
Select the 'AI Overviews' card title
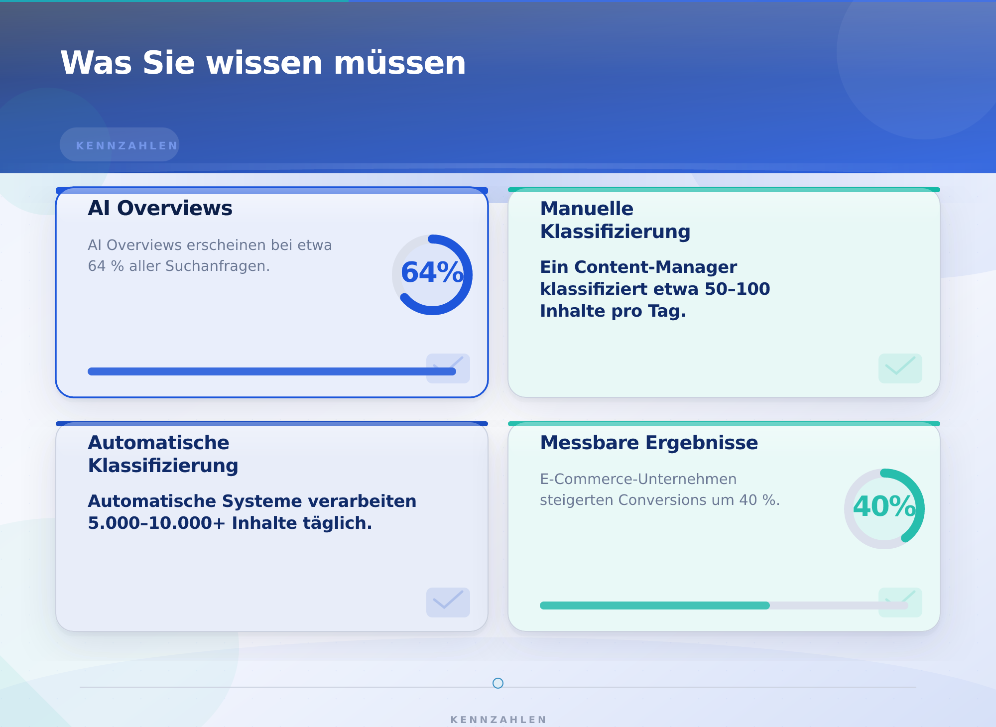(160, 208)
